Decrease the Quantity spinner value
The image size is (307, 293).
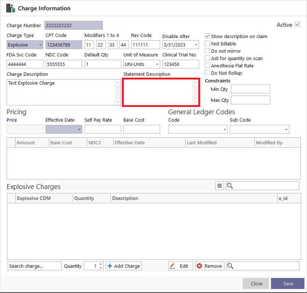coord(101,268)
